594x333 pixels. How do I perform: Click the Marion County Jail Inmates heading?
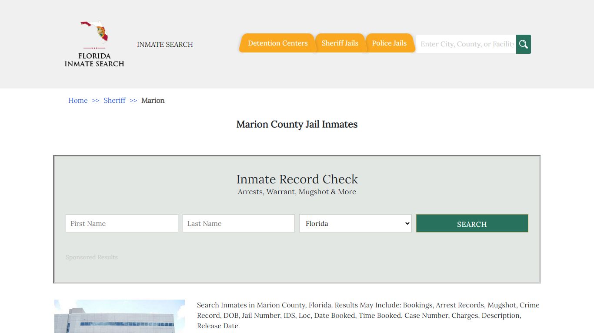tap(297, 124)
